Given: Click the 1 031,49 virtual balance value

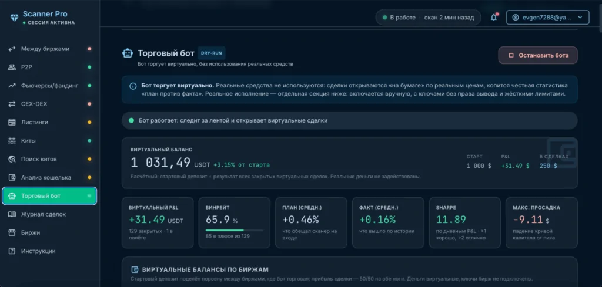Looking at the screenshot, I should click(x=160, y=163).
